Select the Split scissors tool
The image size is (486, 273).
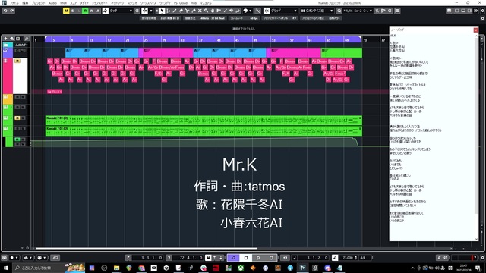[188, 11]
